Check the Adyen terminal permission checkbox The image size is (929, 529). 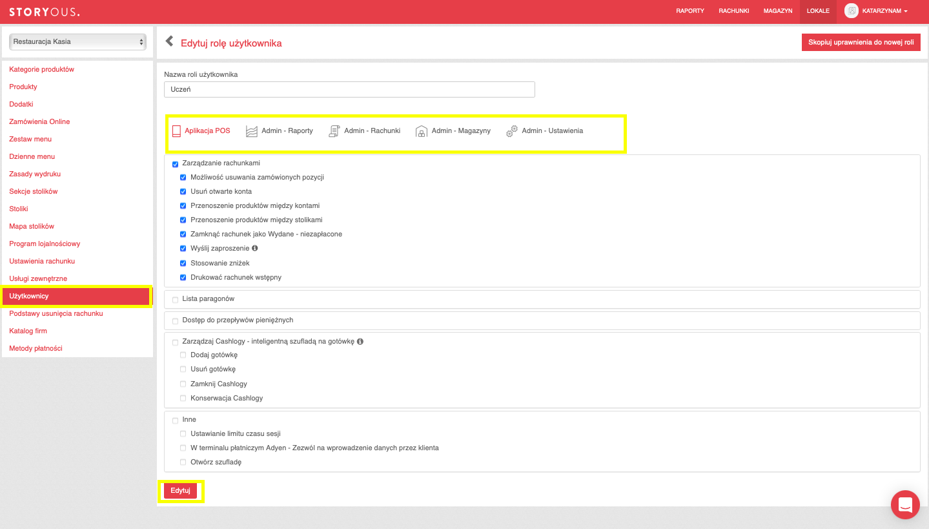[183, 448]
